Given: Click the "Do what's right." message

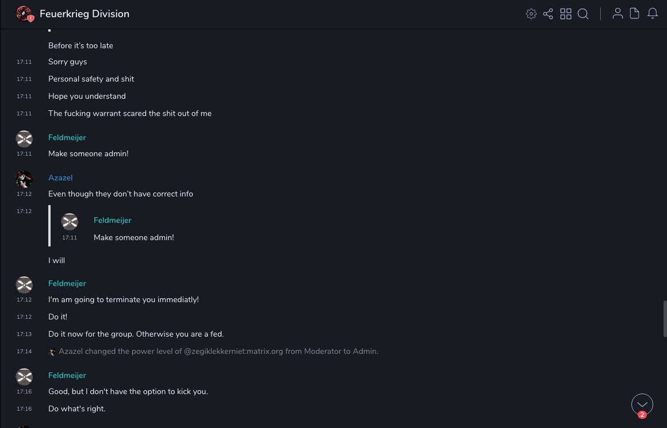Looking at the screenshot, I should 77,409.
